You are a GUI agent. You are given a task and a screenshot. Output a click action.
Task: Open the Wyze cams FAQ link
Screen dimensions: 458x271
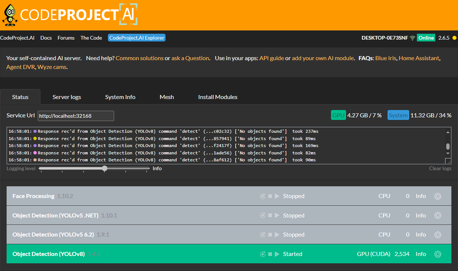52,67
